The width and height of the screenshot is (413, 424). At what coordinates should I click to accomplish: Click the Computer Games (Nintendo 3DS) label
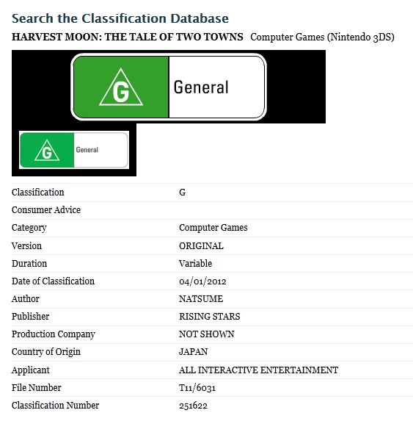point(322,37)
